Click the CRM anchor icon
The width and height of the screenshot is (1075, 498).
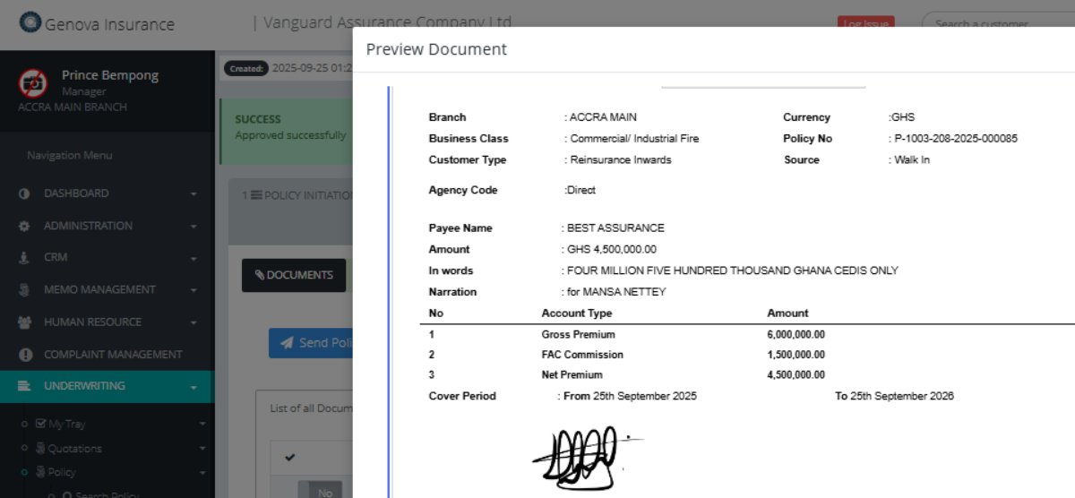[x=25, y=258]
